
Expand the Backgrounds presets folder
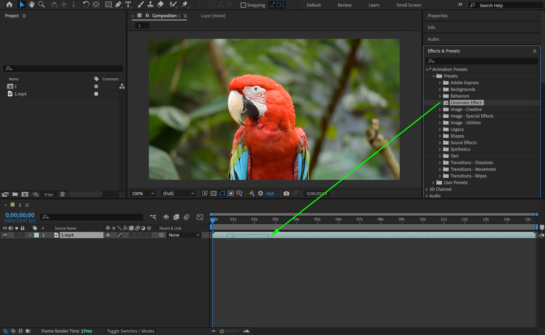[x=440, y=89]
